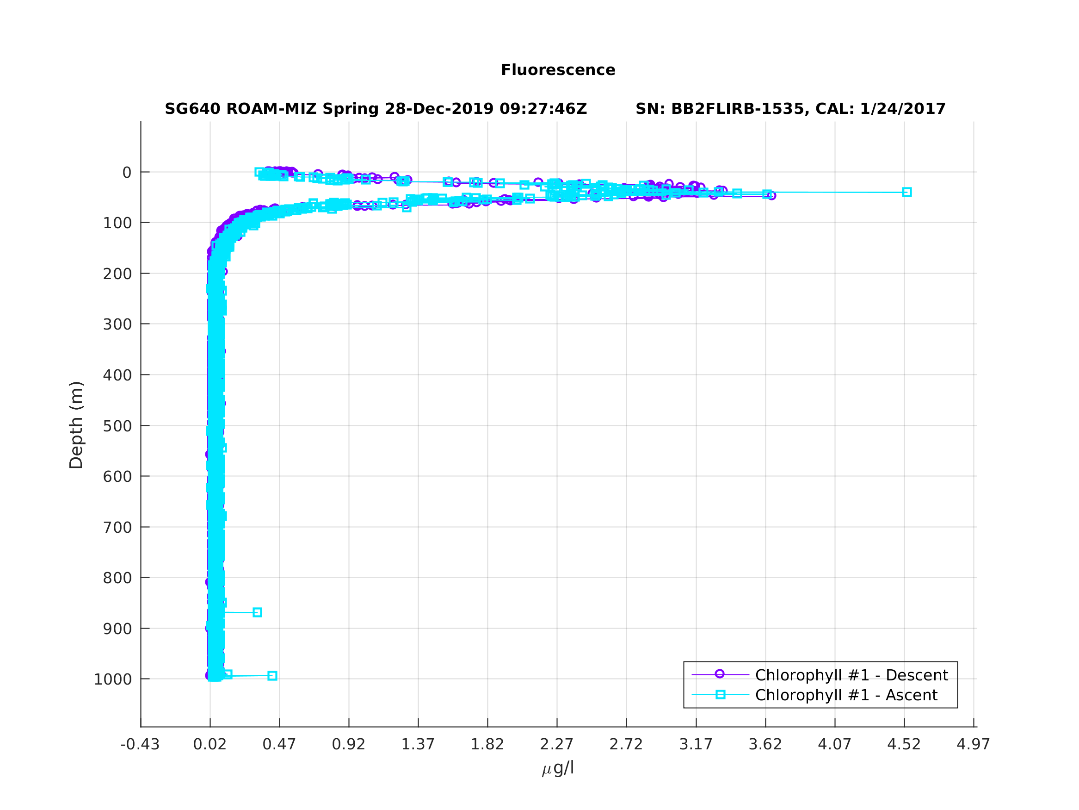Click the purple circle marker in legend
This screenshot has height=810, width=1079.
pyautogui.click(x=720, y=674)
